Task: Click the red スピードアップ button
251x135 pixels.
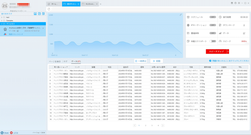Action: click(x=216, y=51)
